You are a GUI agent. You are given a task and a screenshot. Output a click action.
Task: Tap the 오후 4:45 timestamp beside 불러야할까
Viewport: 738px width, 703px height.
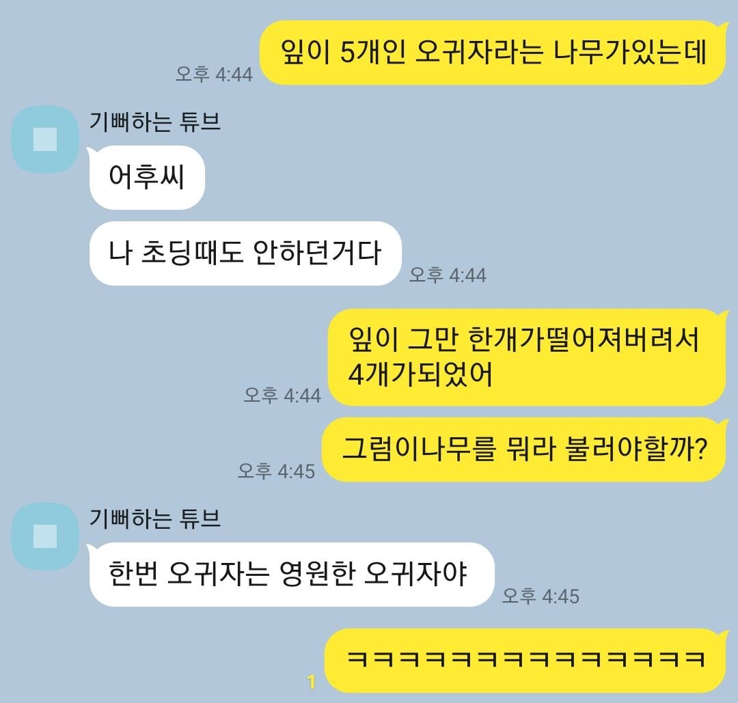point(276,471)
